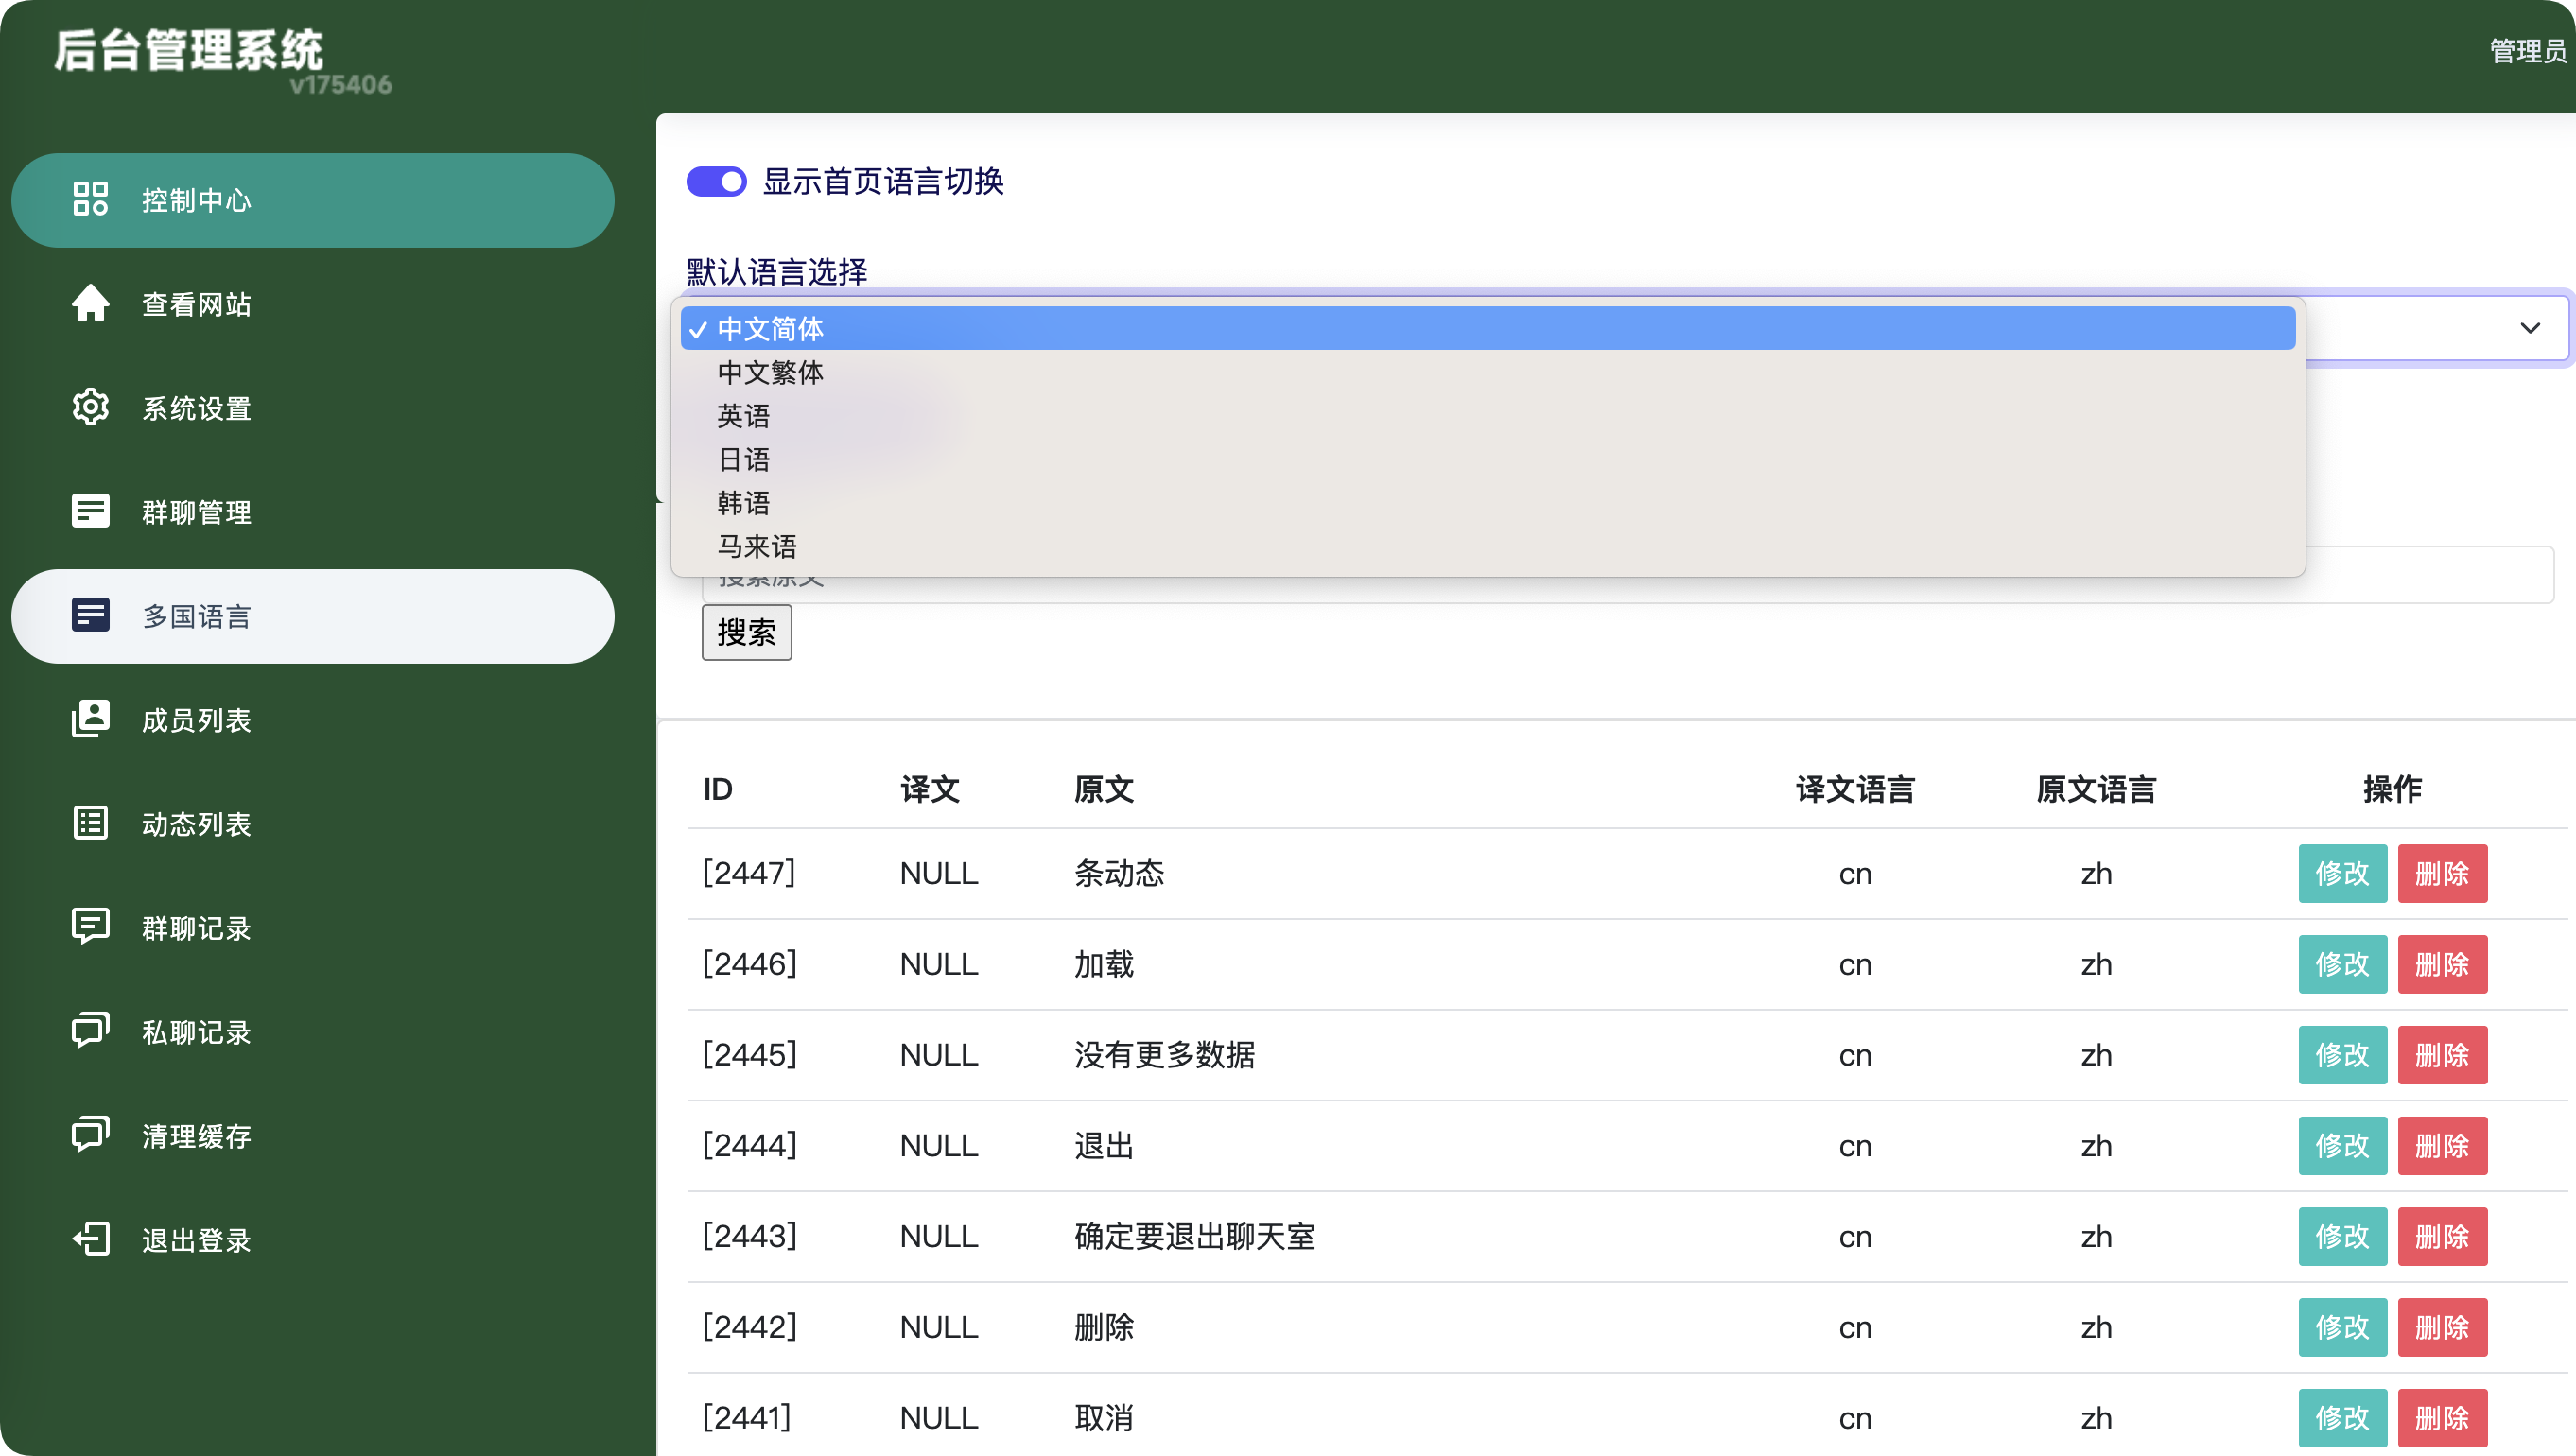
Task: Open the 控制中心 dashboard icon
Action: coord(91,199)
